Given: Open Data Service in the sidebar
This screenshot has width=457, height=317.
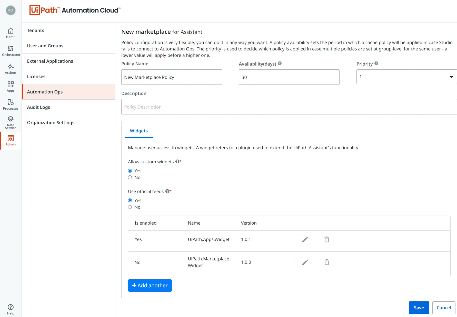Looking at the screenshot, I should [11, 123].
